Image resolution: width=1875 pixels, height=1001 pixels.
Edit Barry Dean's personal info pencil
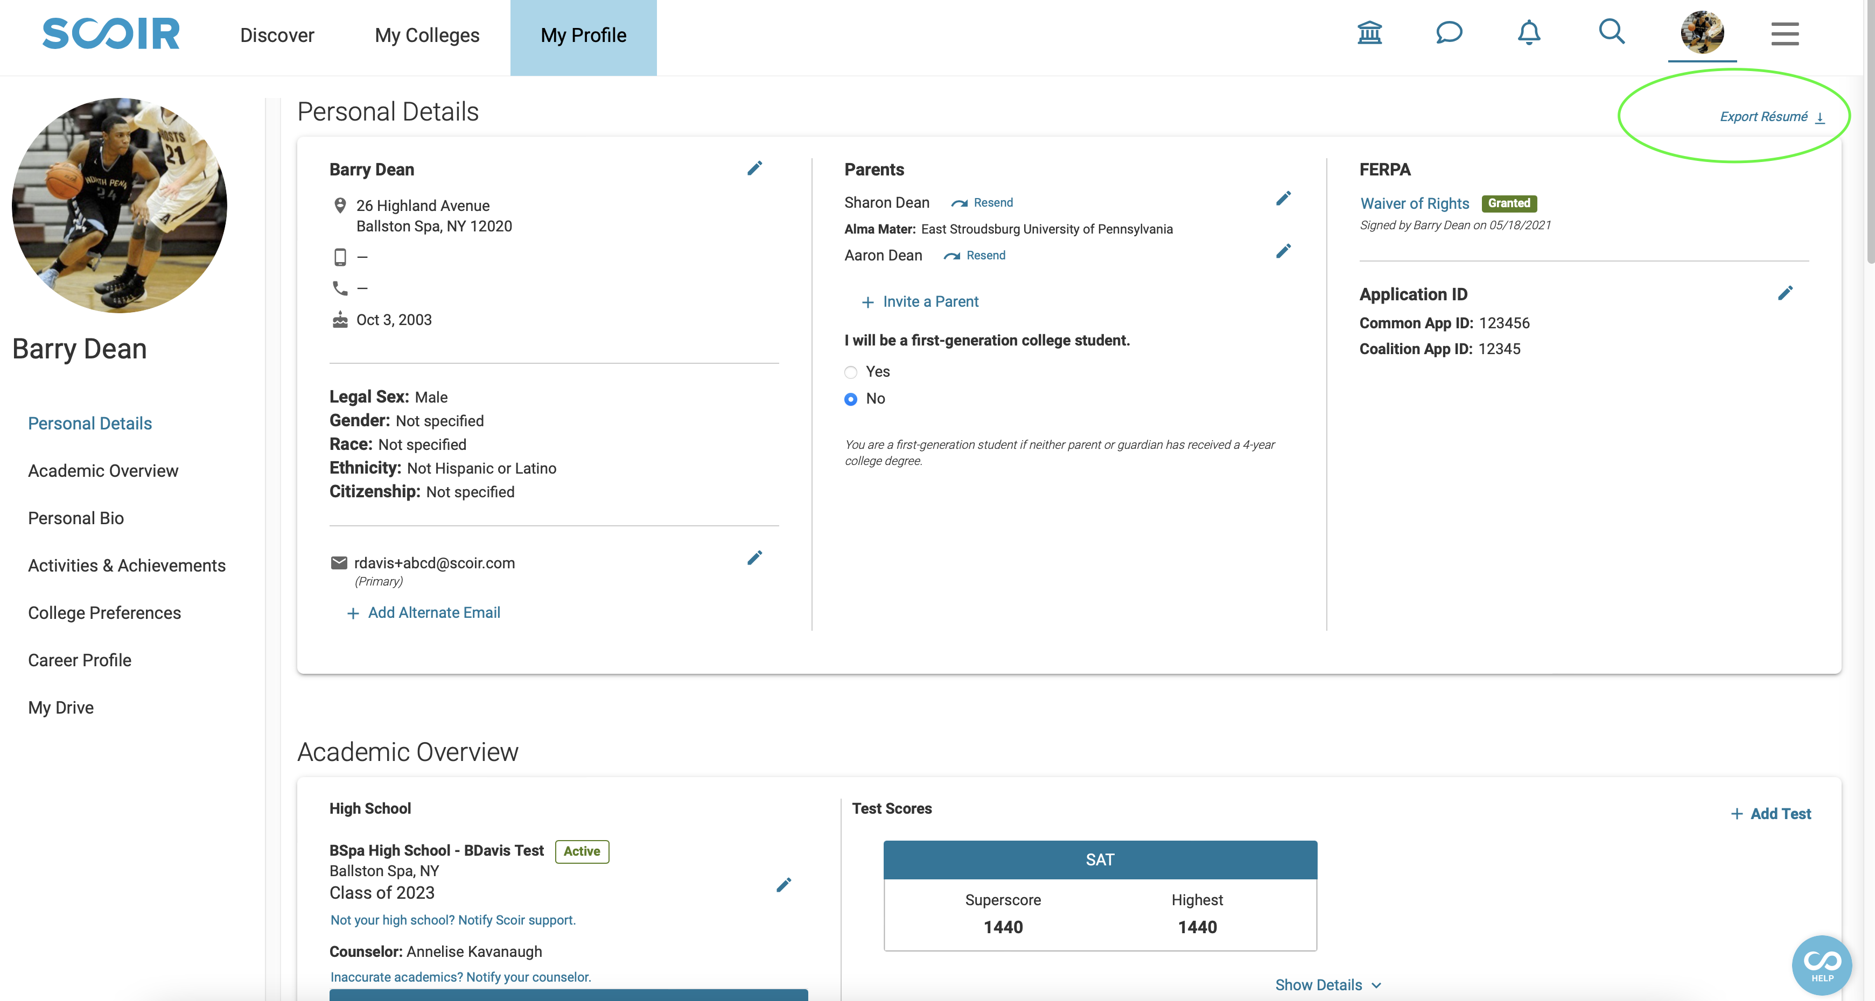click(x=755, y=168)
